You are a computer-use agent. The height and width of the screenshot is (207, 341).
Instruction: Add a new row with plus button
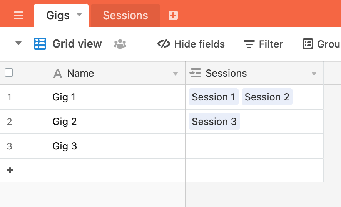(10, 170)
